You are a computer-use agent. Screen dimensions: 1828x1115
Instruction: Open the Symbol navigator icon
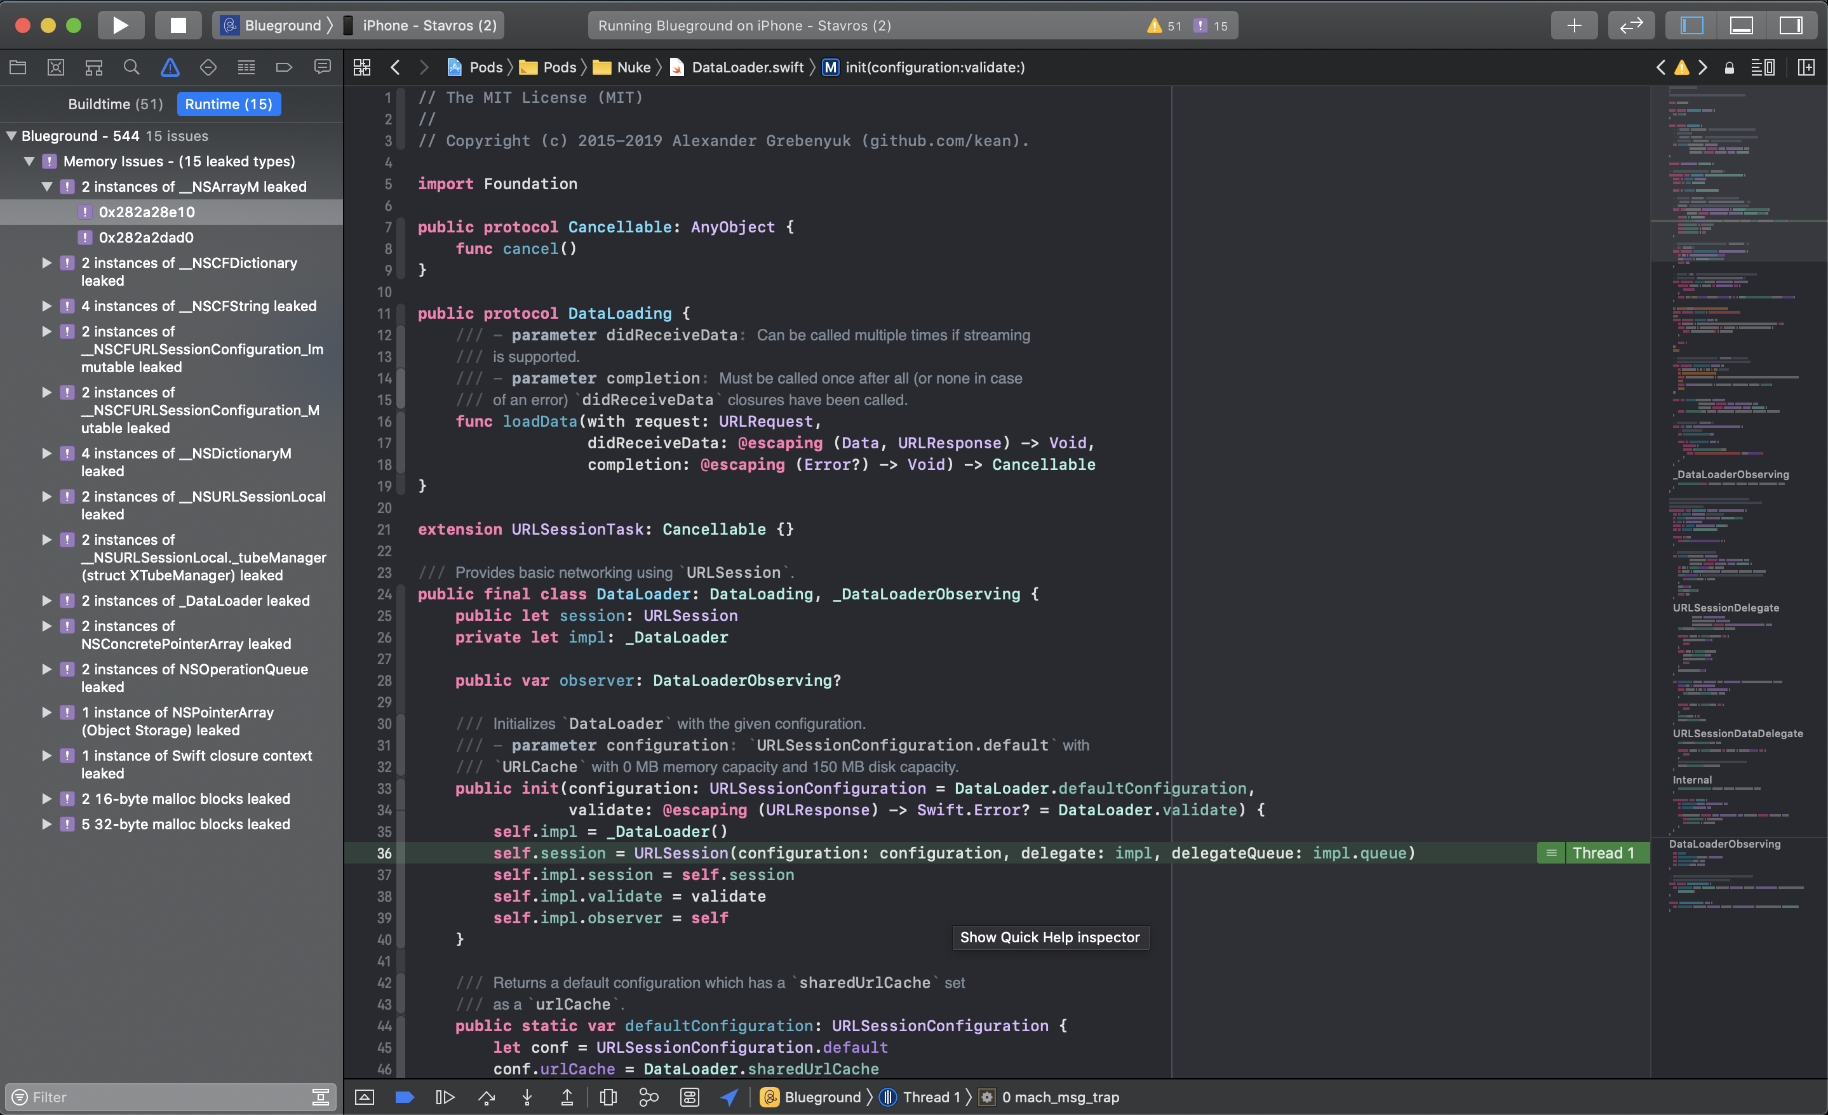point(93,67)
